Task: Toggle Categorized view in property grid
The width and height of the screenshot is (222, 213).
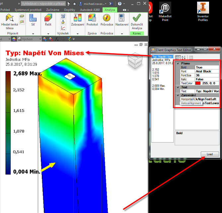Action: click(178, 58)
